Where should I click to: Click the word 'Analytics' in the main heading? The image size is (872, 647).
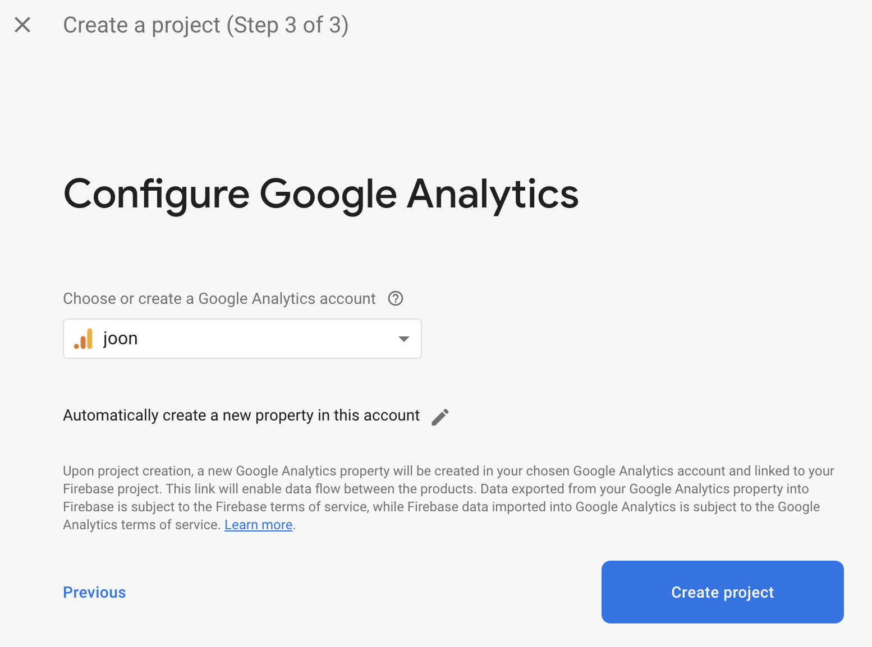[x=492, y=194]
